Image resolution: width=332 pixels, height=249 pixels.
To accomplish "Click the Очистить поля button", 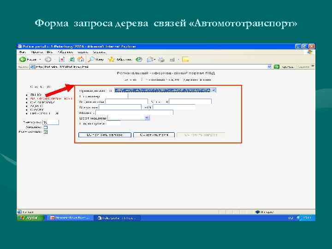I will click(154, 135).
